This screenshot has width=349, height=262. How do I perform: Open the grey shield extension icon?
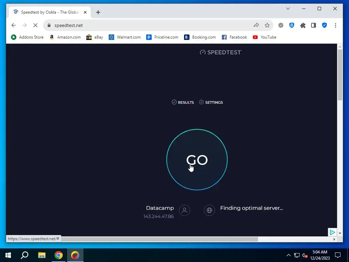(x=281, y=25)
